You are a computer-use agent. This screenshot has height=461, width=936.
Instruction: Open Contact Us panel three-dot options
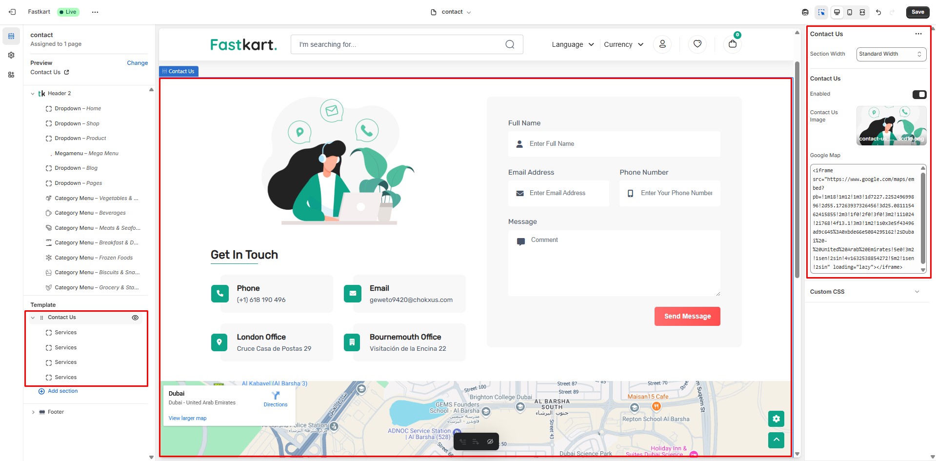coord(918,34)
